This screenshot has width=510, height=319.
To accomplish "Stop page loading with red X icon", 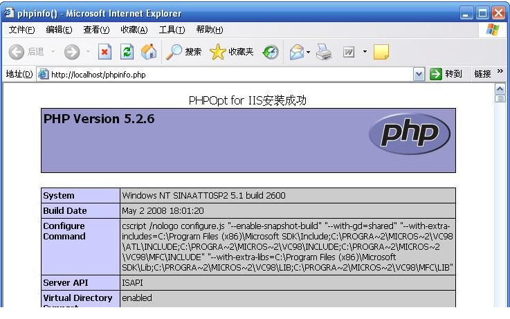I will (104, 52).
